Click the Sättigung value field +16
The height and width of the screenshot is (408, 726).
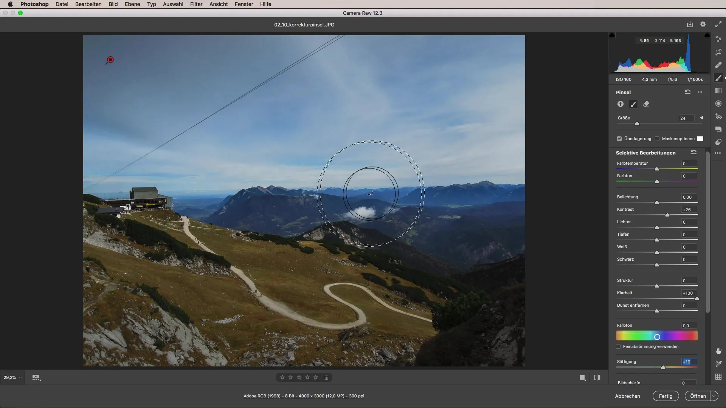coord(689,362)
